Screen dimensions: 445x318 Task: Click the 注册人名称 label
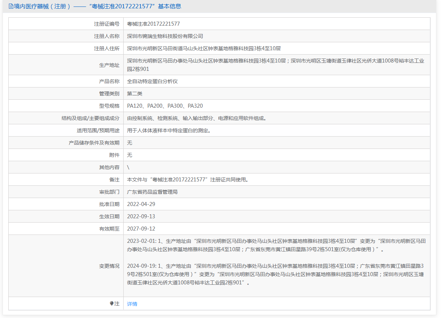(x=107, y=36)
